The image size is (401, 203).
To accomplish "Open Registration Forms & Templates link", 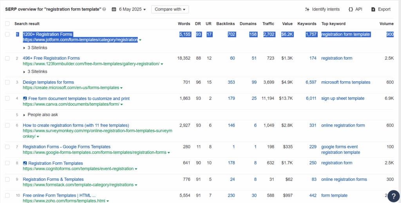I will (53, 179).
